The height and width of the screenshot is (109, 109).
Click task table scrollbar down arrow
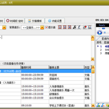point(93,105)
